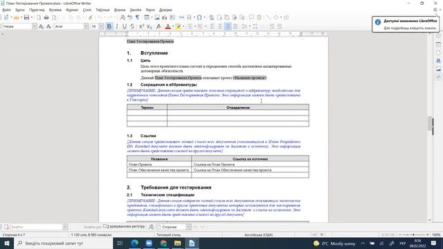Click the Open folder icon
The height and width of the screenshot is (249, 443).
(x=17, y=17)
